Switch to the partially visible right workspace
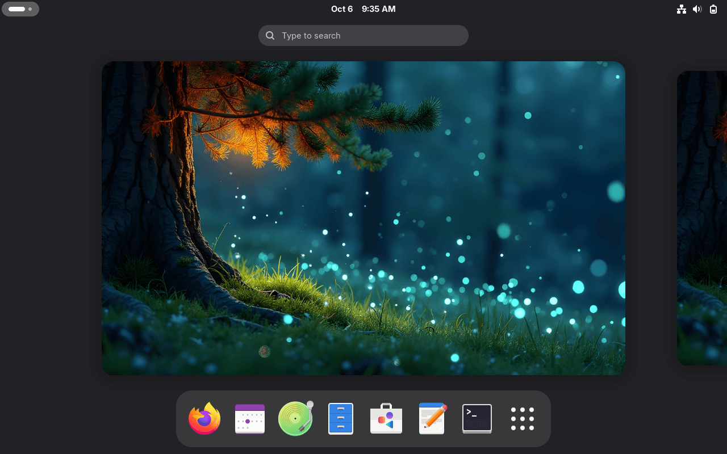 [x=702, y=218]
